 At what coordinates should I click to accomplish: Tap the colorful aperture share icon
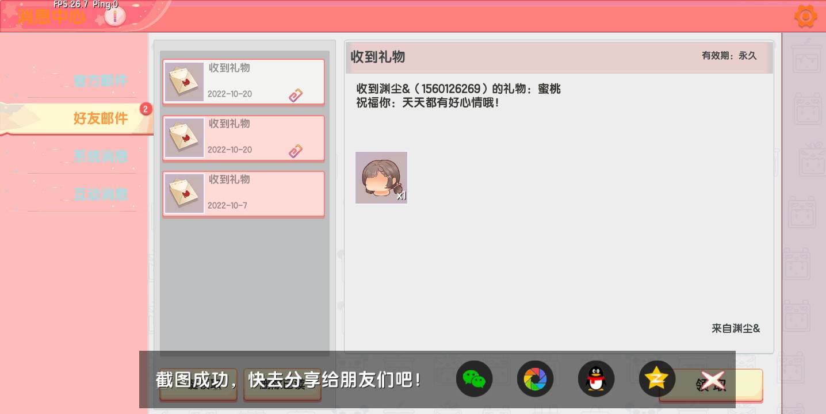(x=536, y=379)
